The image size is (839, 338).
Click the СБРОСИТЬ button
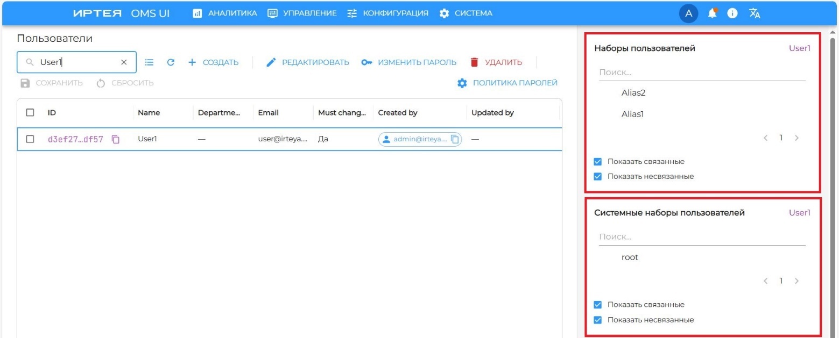pos(125,83)
